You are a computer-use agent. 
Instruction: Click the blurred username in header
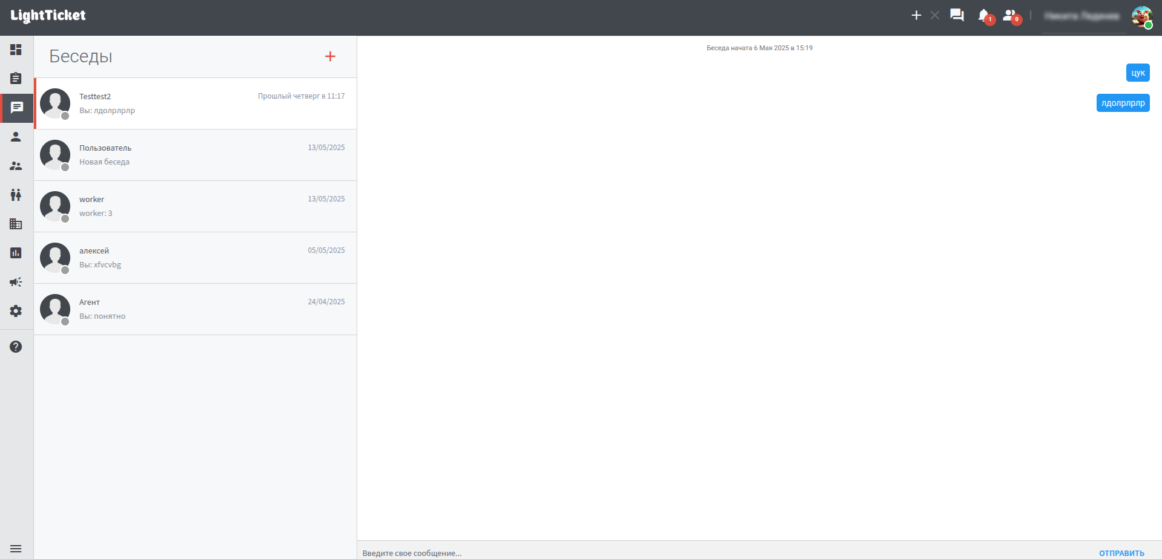pos(1082,16)
